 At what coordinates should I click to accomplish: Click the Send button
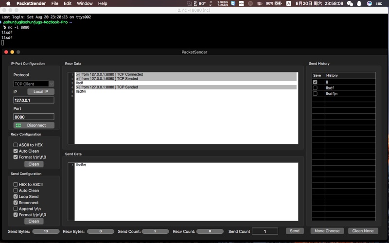tap(295, 231)
